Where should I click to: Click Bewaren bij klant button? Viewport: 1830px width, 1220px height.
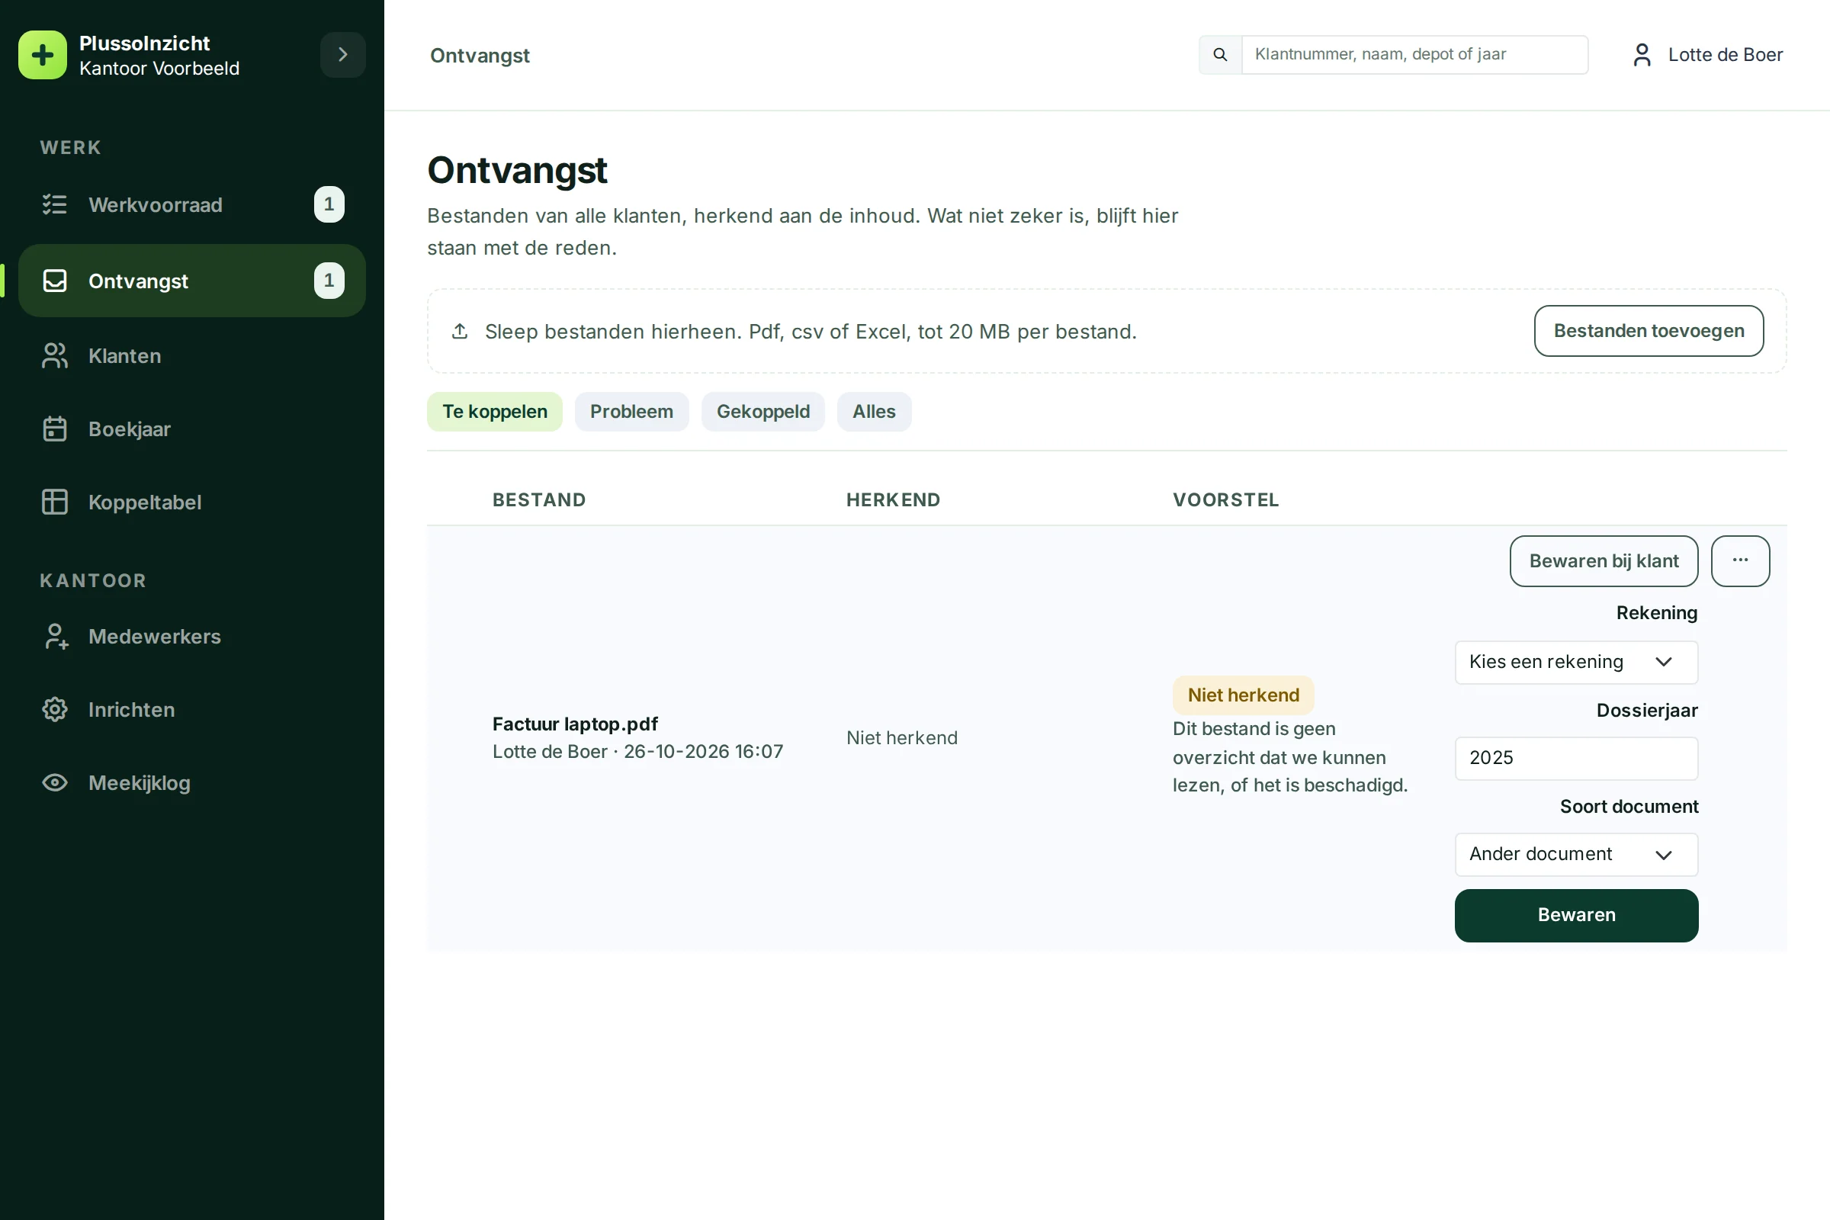coord(1604,561)
